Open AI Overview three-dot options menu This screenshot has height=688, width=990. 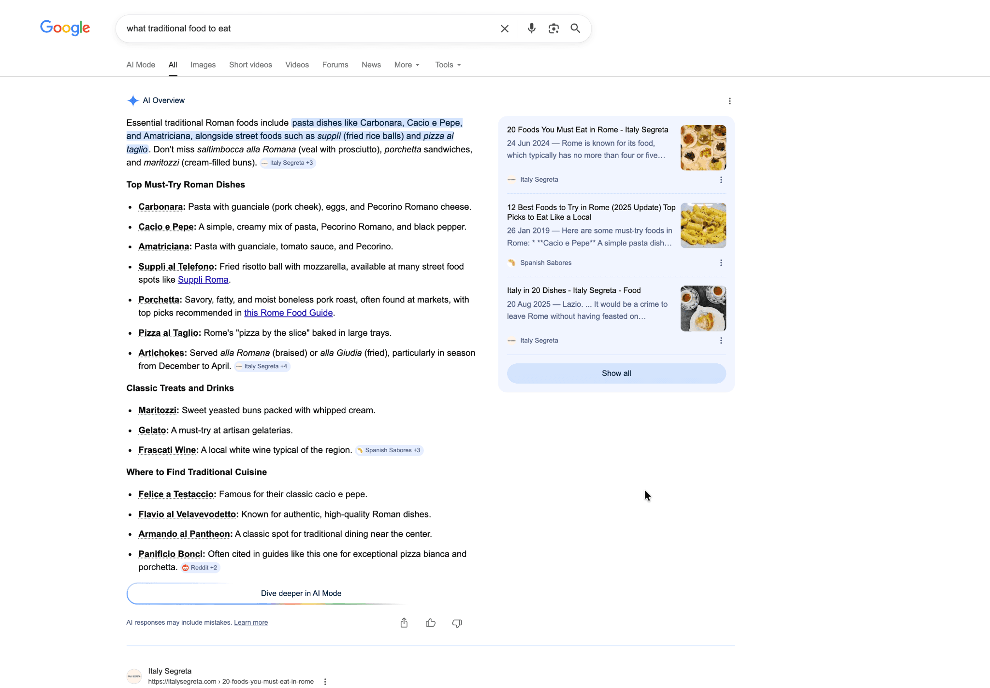point(729,101)
